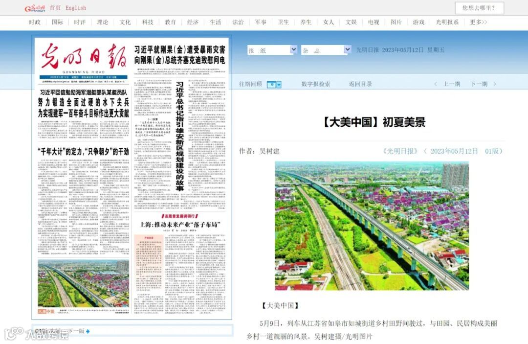Open the 卫生 nav section
The width and height of the screenshot is (528, 344).
pyautogui.click(x=283, y=22)
